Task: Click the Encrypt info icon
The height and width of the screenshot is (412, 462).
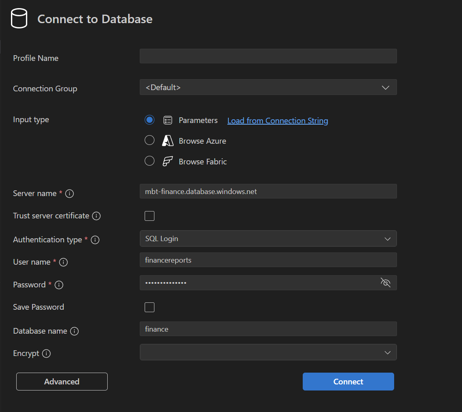Action: 47,354
